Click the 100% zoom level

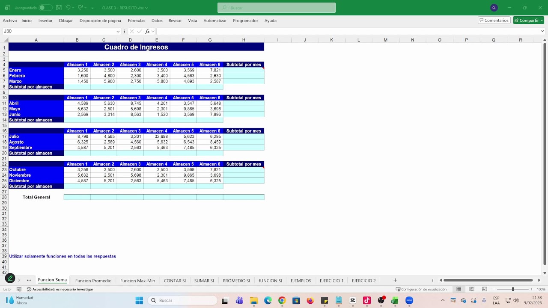point(541,289)
